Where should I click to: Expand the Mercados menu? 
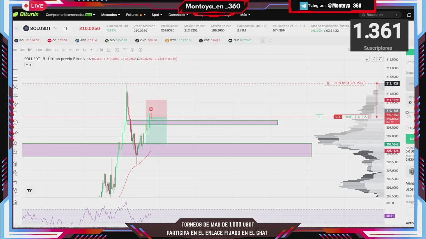pyautogui.click(x=111, y=15)
